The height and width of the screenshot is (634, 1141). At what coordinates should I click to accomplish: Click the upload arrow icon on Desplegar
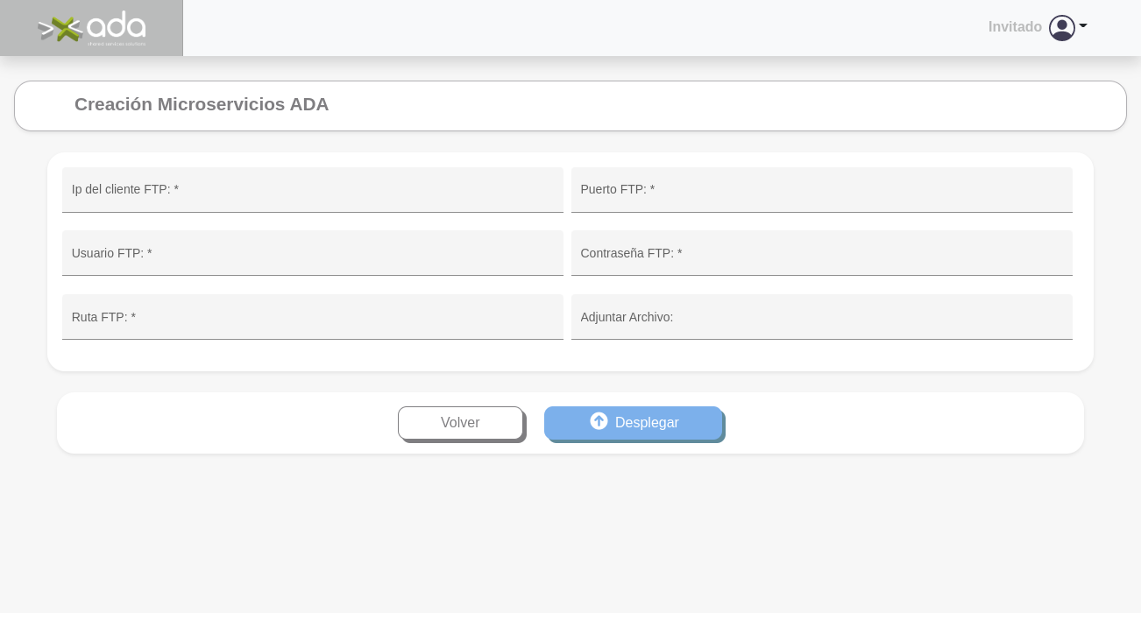tap(599, 422)
